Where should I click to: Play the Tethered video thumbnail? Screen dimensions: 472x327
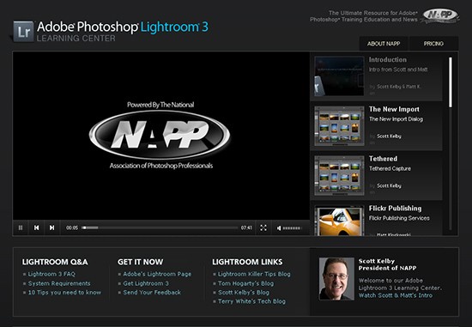339,176
